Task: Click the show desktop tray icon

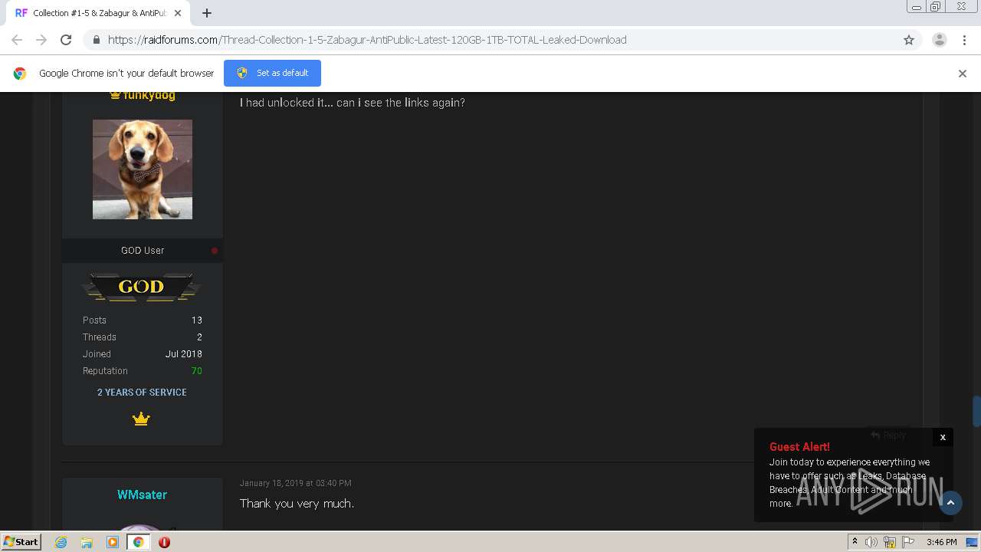Action: click(x=972, y=542)
